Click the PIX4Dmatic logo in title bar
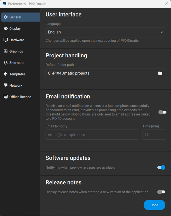171x216 pixels. point(5,4)
